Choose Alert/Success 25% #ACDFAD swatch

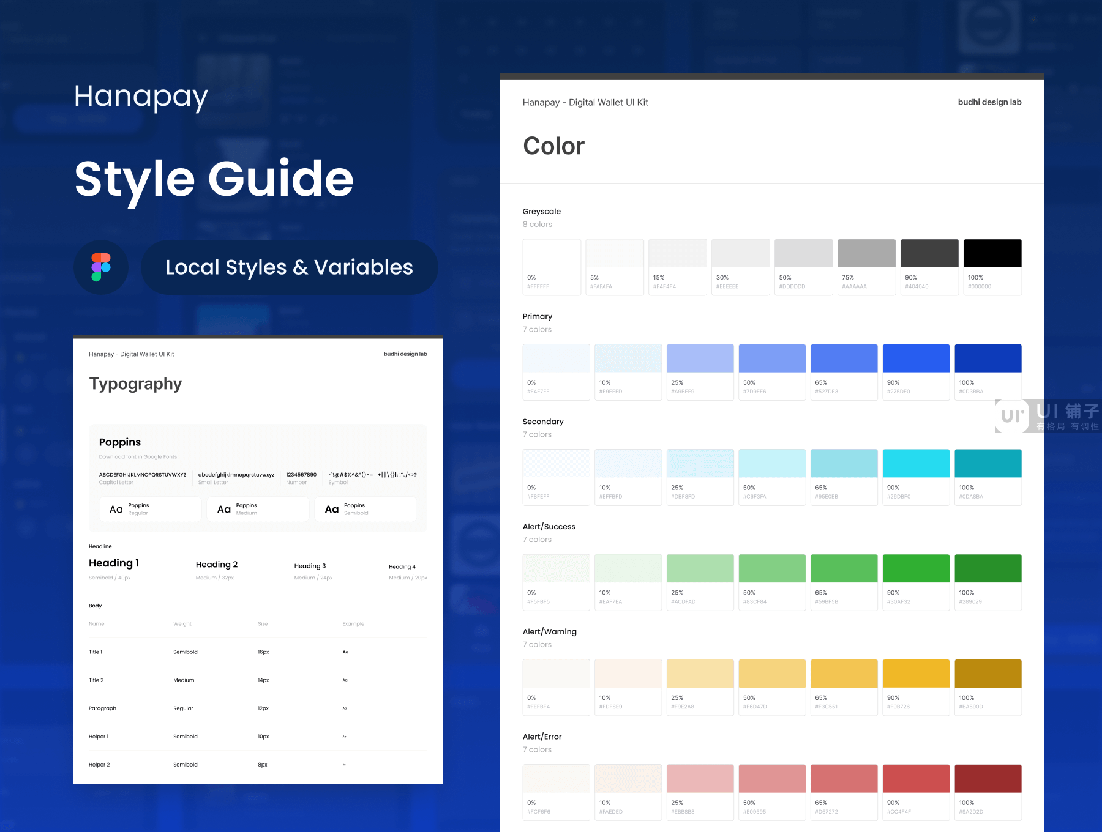(700, 582)
